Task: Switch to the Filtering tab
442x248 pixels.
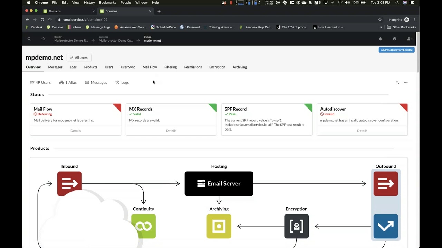Action: (x=171, y=67)
